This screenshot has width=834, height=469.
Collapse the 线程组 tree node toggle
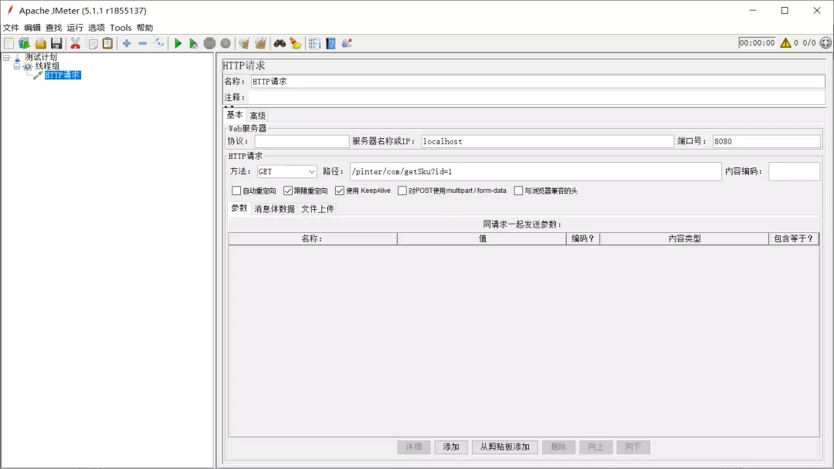(x=16, y=66)
